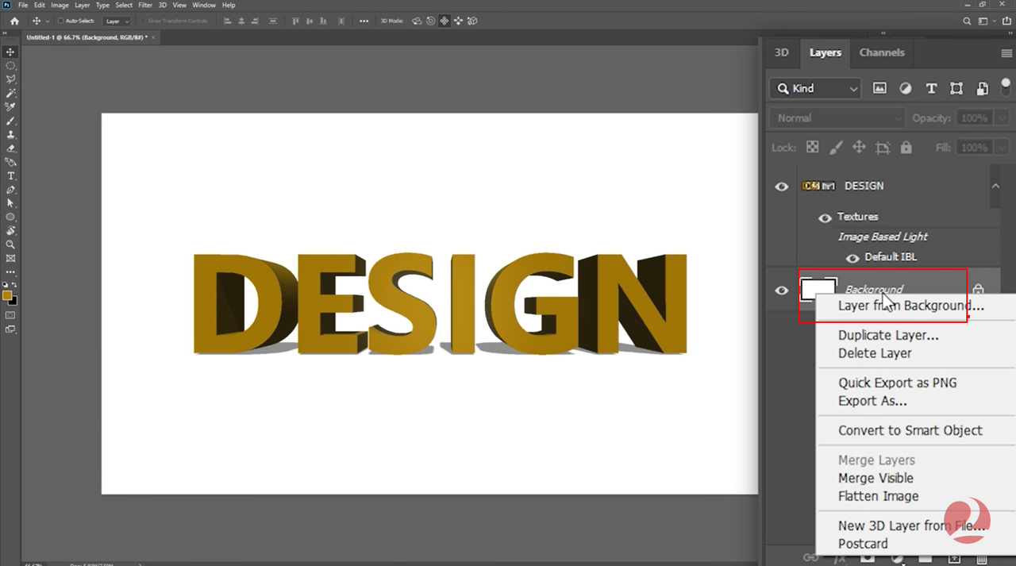This screenshot has width=1016, height=566.
Task: Select the Rotate View tool
Action: click(10, 231)
